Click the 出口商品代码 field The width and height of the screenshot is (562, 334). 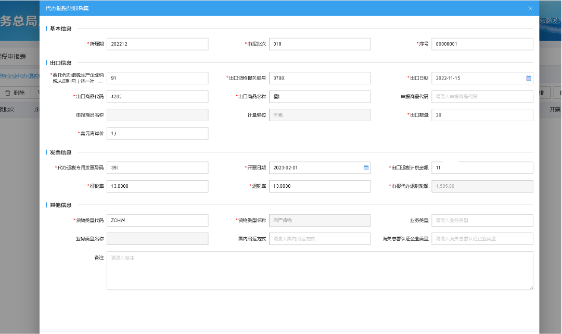click(x=157, y=97)
